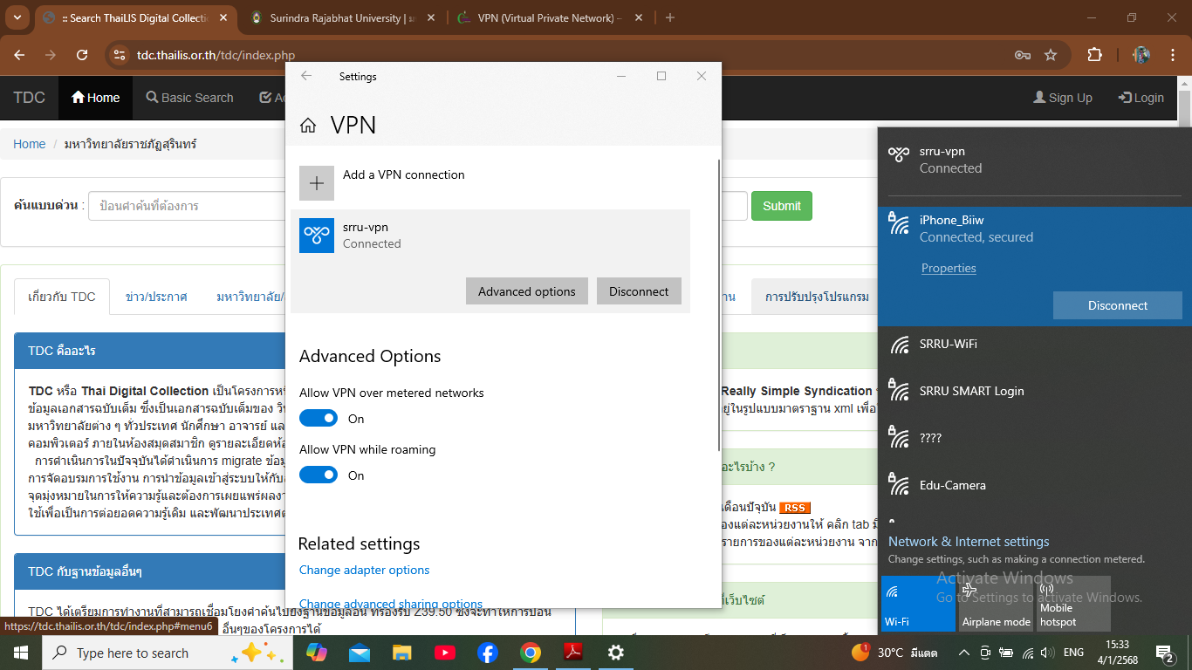Switch to Chrome on taskbar
The image size is (1192, 670).
coord(530,653)
